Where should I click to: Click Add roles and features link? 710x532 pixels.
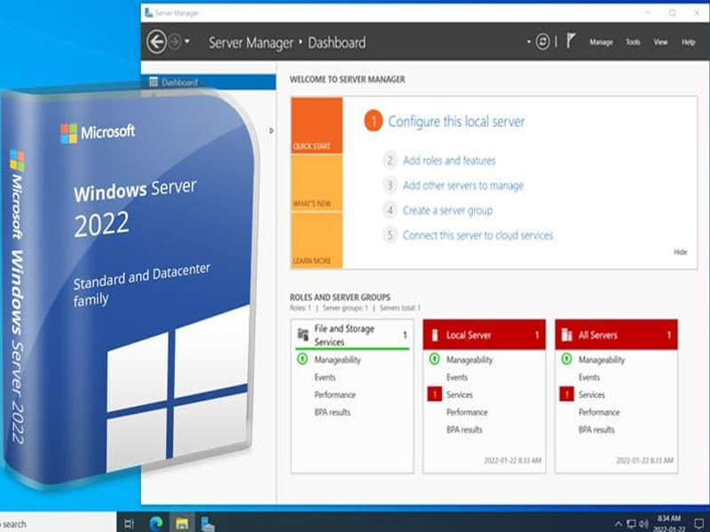tap(449, 160)
